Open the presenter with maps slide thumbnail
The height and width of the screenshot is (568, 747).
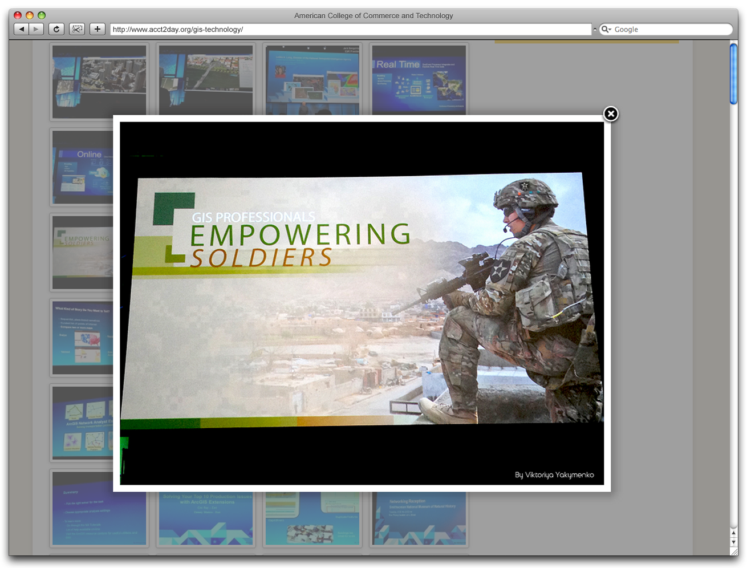(312, 81)
